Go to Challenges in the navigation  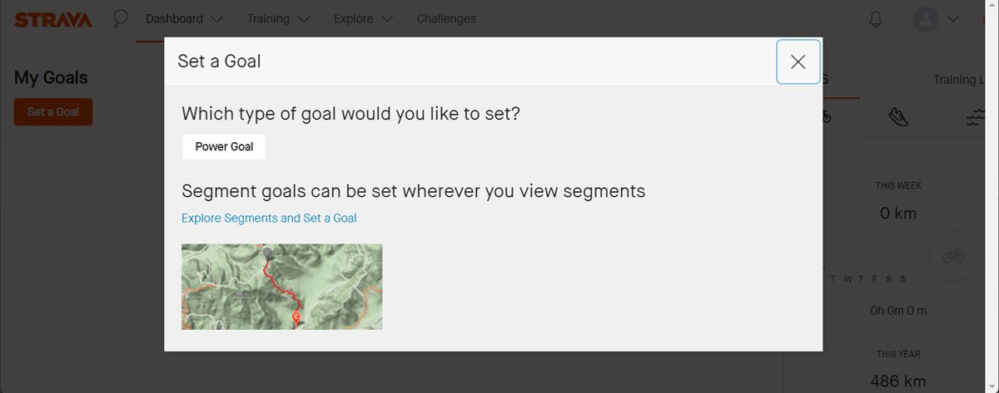coord(446,18)
